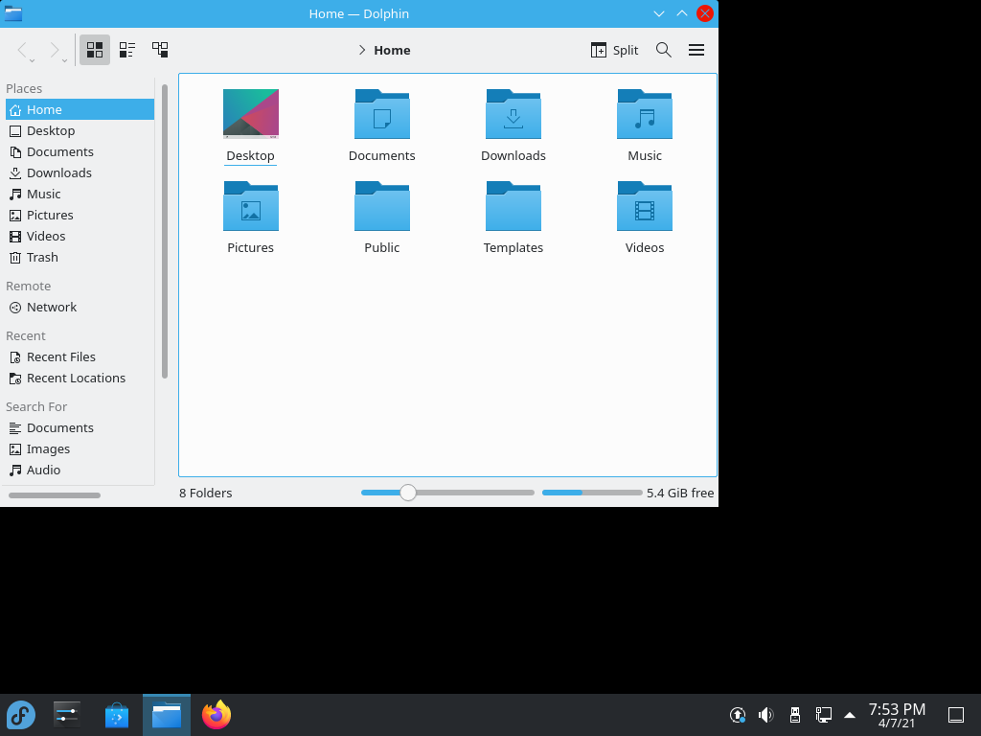Select Home in Places sidebar
The image size is (981, 736).
(80, 109)
